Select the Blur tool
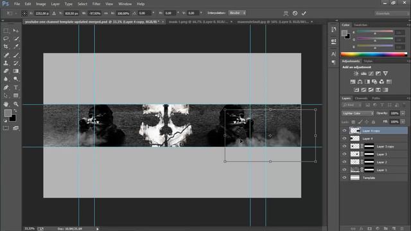Screen dimensions: 411x231 coord(6,79)
